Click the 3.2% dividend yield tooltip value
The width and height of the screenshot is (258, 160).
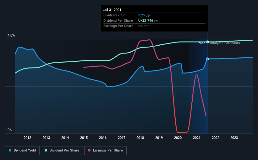[142, 15]
